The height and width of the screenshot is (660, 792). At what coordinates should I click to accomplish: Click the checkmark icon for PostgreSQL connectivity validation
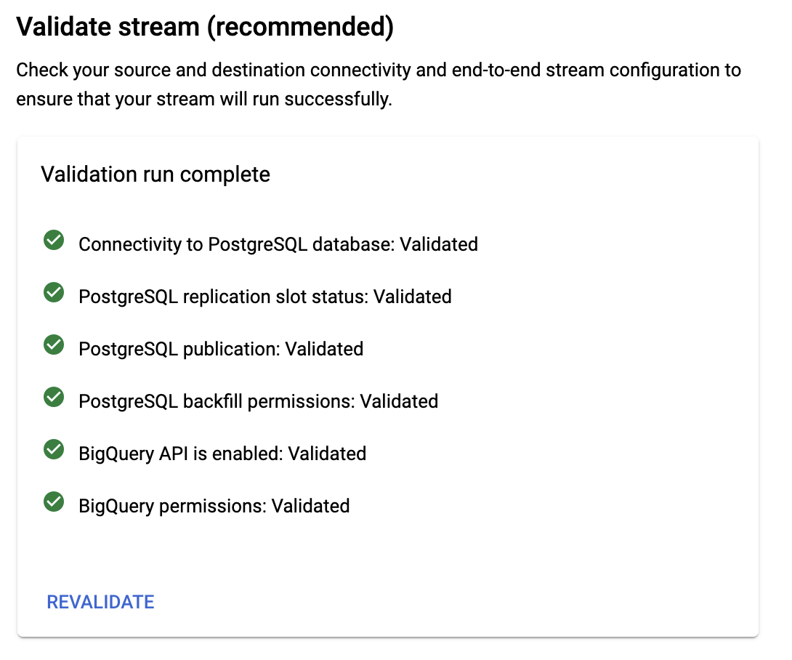click(x=53, y=240)
